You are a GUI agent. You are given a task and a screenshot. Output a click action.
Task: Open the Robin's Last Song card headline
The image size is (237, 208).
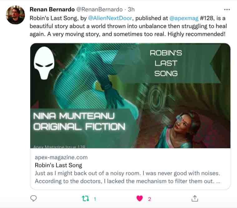58,165
